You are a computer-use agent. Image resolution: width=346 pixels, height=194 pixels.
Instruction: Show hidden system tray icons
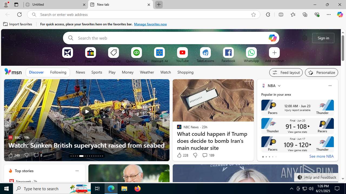291,189
